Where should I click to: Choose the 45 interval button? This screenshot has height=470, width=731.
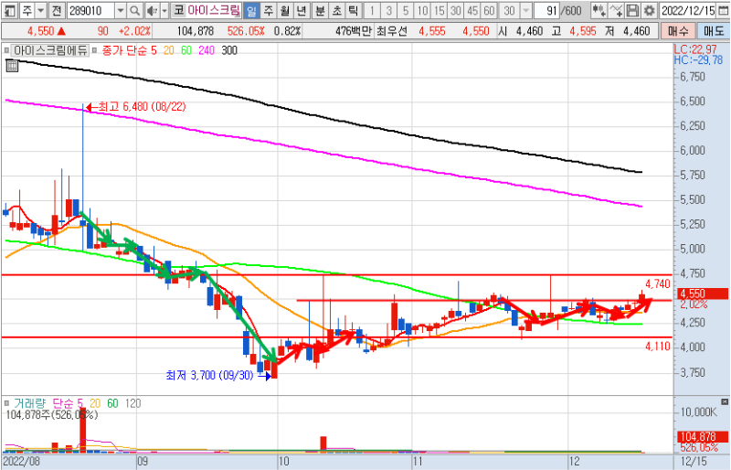472,10
